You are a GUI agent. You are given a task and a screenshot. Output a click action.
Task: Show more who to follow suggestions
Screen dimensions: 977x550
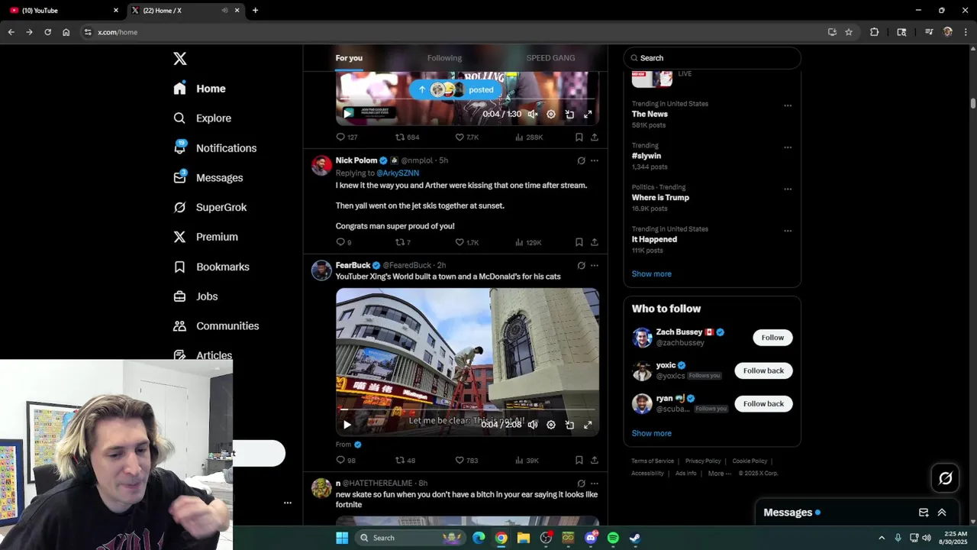point(651,433)
